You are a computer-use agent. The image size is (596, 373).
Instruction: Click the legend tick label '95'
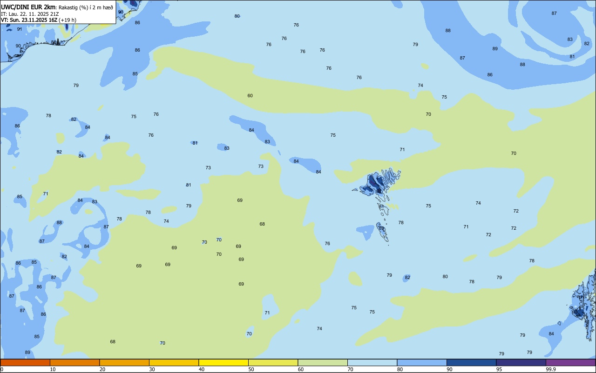click(499, 369)
